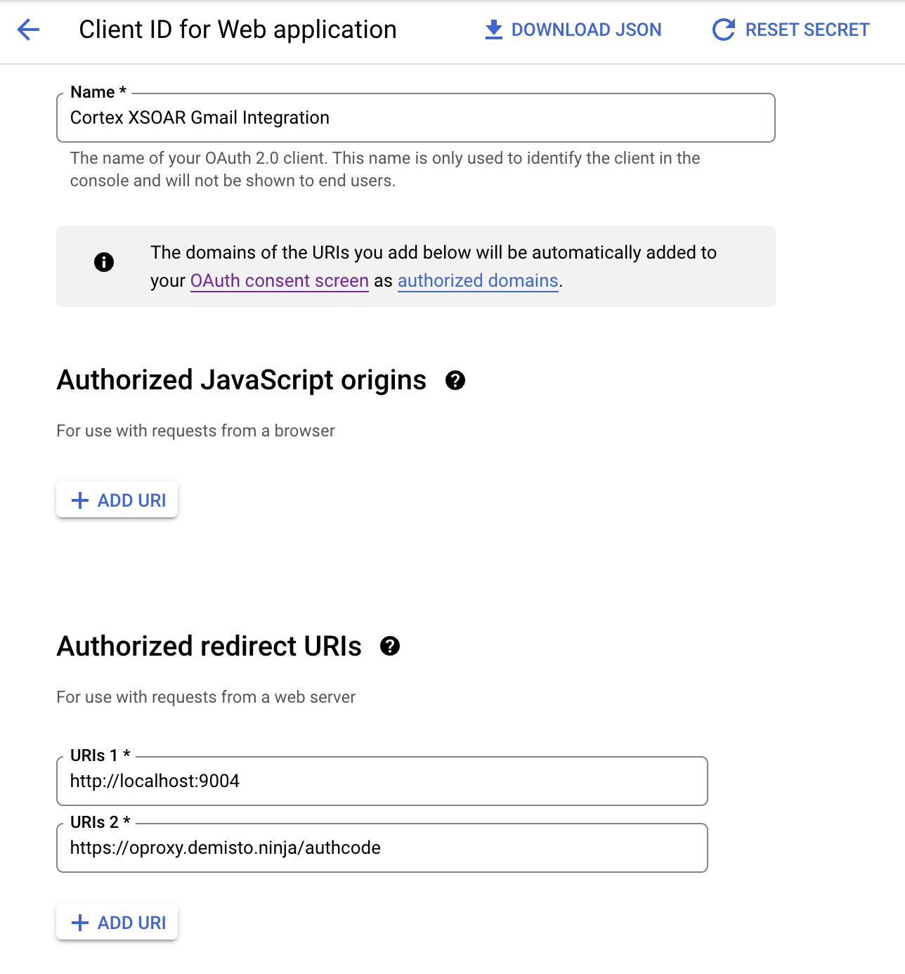Click the info icon in the domains notice
Viewport: 905px width, 974px height.
pos(103,263)
